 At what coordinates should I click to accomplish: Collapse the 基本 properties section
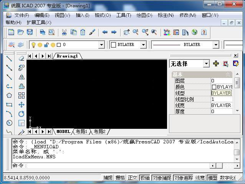pyautogui.click(x=228, y=74)
